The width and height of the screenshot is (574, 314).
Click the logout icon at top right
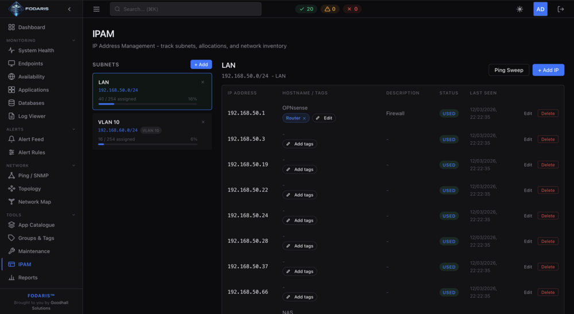(560, 9)
